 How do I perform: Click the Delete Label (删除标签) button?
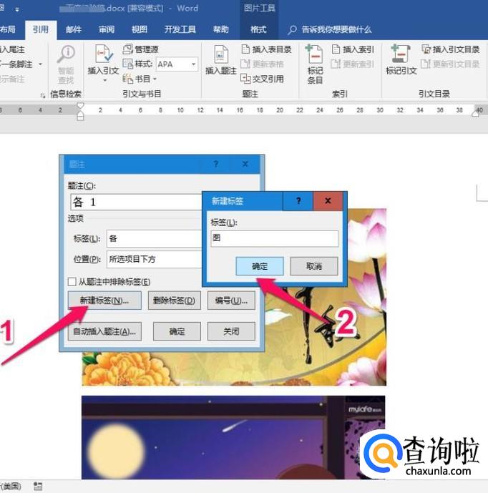174,301
